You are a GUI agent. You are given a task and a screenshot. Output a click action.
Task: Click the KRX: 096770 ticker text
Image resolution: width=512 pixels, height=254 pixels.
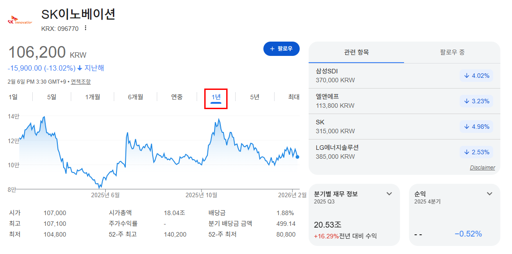(x=60, y=28)
